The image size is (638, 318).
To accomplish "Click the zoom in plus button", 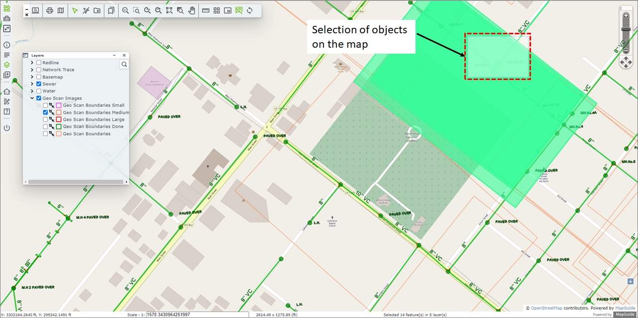I will (x=626, y=15).
